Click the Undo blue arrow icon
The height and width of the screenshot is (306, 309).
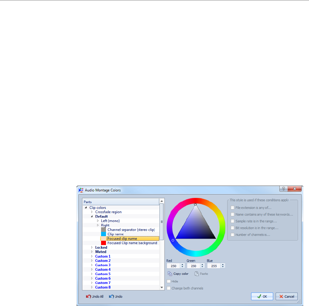point(111,297)
